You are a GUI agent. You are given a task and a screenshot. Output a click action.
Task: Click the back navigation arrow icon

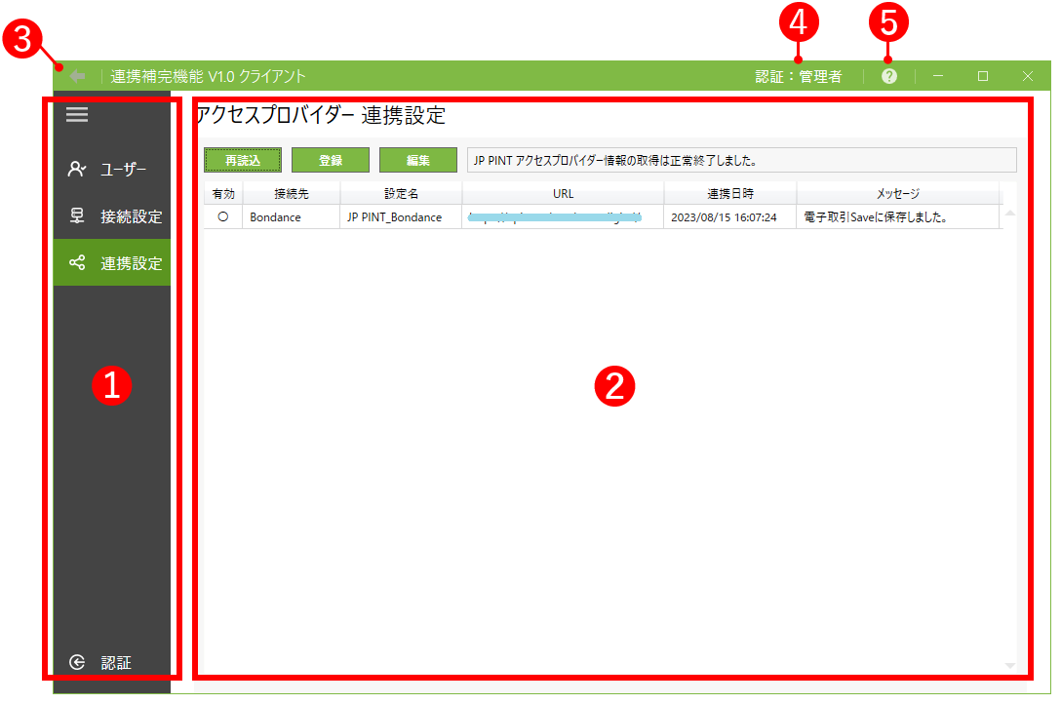(78, 74)
